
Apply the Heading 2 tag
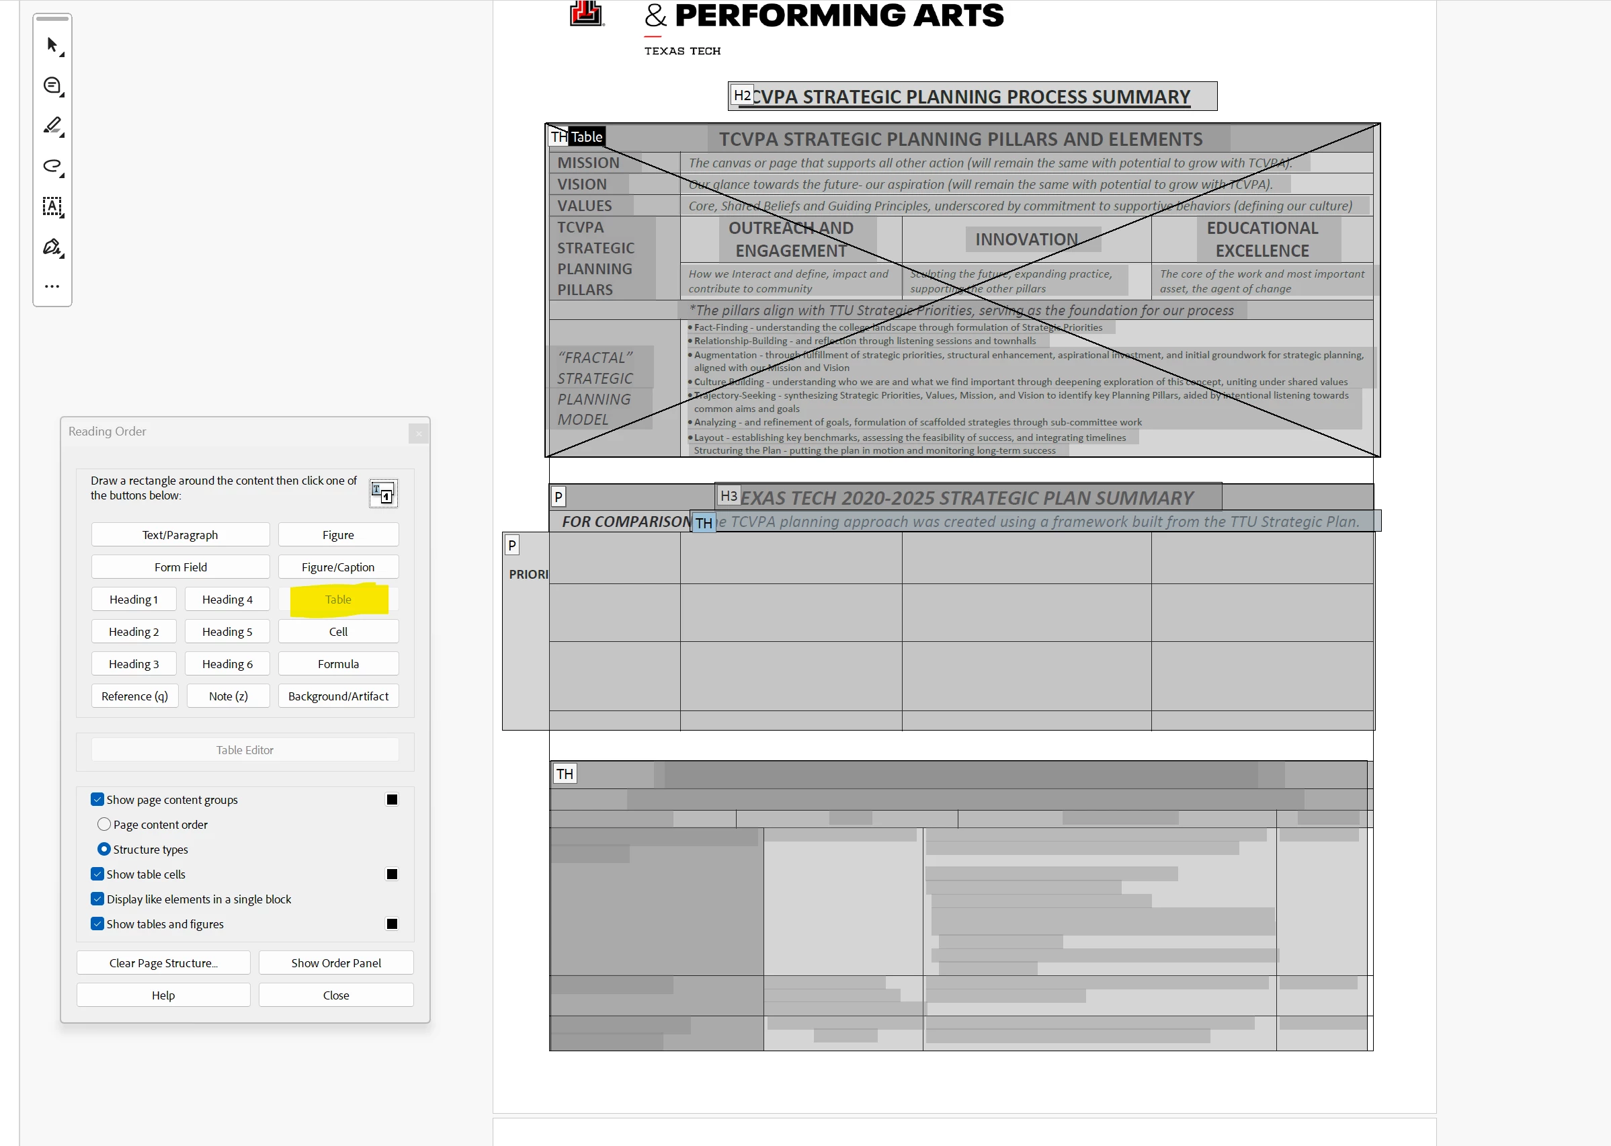coord(133,632)
